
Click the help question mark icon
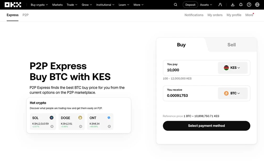249,5
